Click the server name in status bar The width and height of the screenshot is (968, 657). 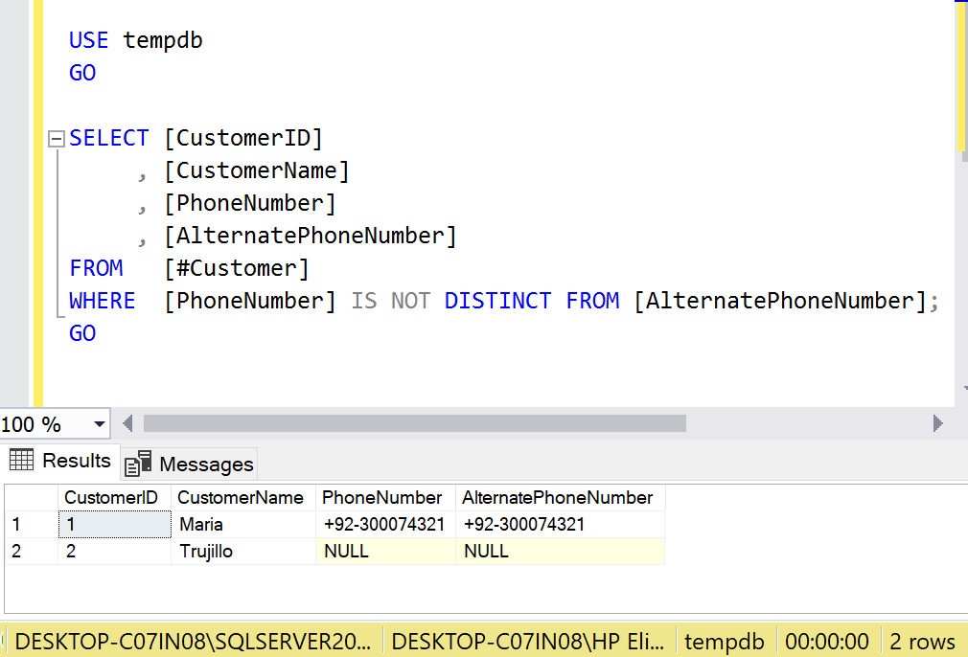click(x=192, y=642)
